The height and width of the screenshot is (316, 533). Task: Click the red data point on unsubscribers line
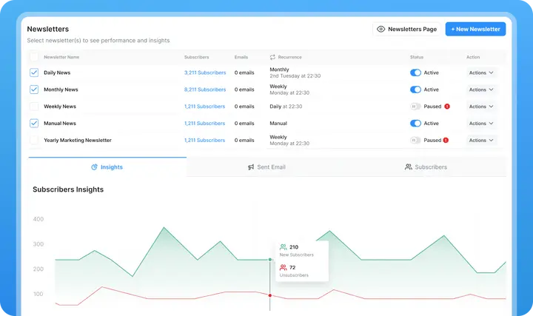270,295
